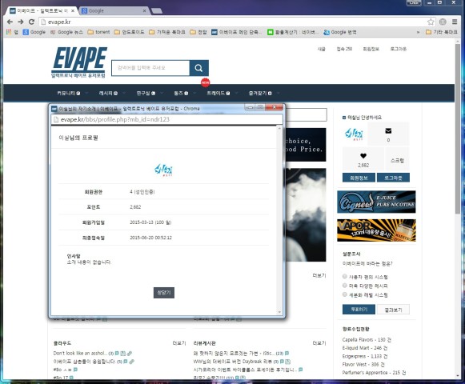465x384 pixels.
Task: Click the main page vertical scrollbar thumb
Action: pos(458,129)
